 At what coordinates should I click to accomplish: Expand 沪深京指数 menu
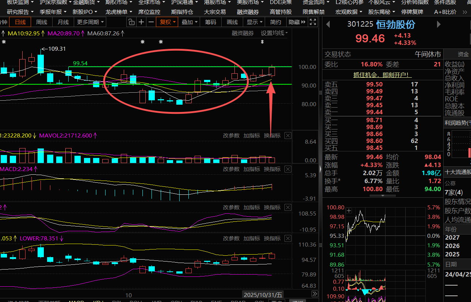click(x=55, y=2)
